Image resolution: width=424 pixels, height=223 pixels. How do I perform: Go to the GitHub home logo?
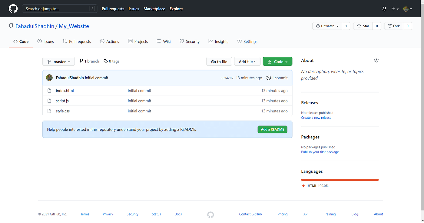click(x=13, y=9)
